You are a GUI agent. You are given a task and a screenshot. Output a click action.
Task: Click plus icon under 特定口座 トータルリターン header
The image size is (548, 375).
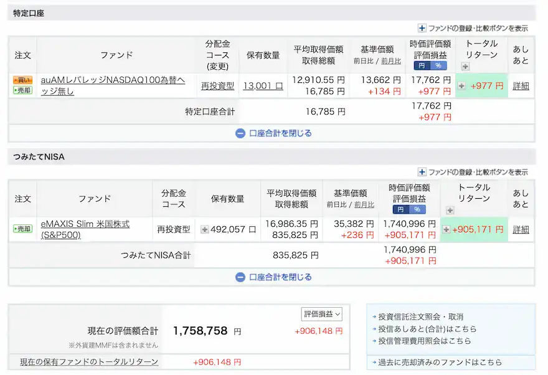[465, 66]
